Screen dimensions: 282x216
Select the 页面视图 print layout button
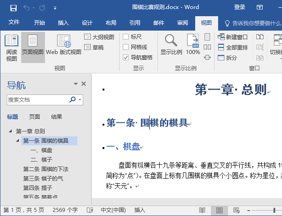pyautogui.click(x=33, y=48)
